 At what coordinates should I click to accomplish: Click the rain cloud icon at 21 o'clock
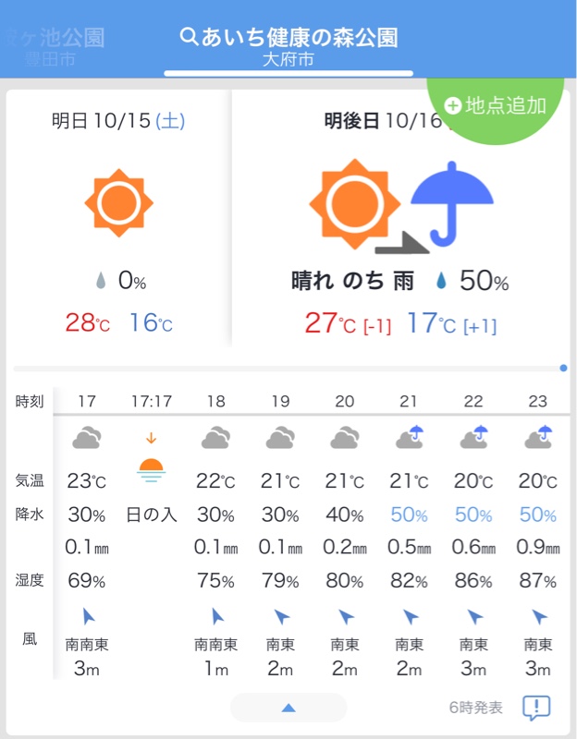point(409,437)
